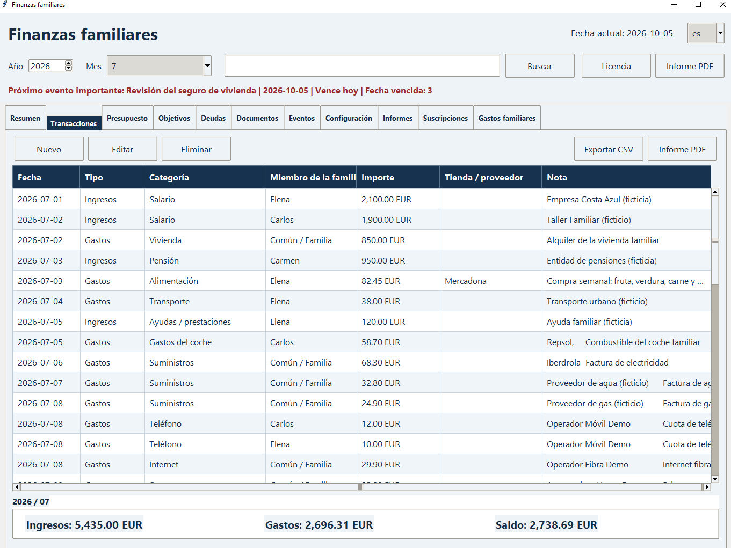Select the row 'Empresa Costa Azul (ficticia)'
This screenshot has width=731, height=548.
[361, 199]
